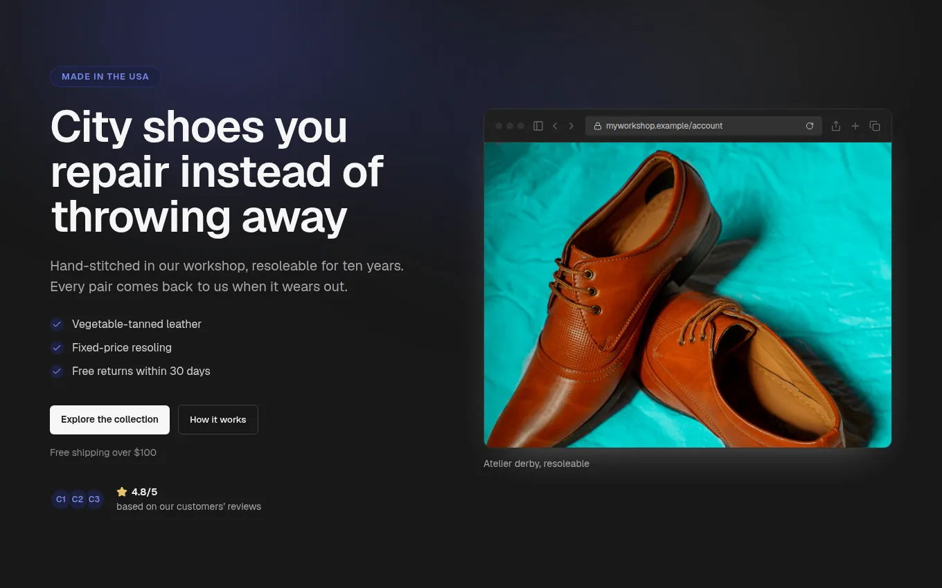This screenshot has width=942, height=588.
Task: Click the Explore the collection button
Action: [109, 420]
